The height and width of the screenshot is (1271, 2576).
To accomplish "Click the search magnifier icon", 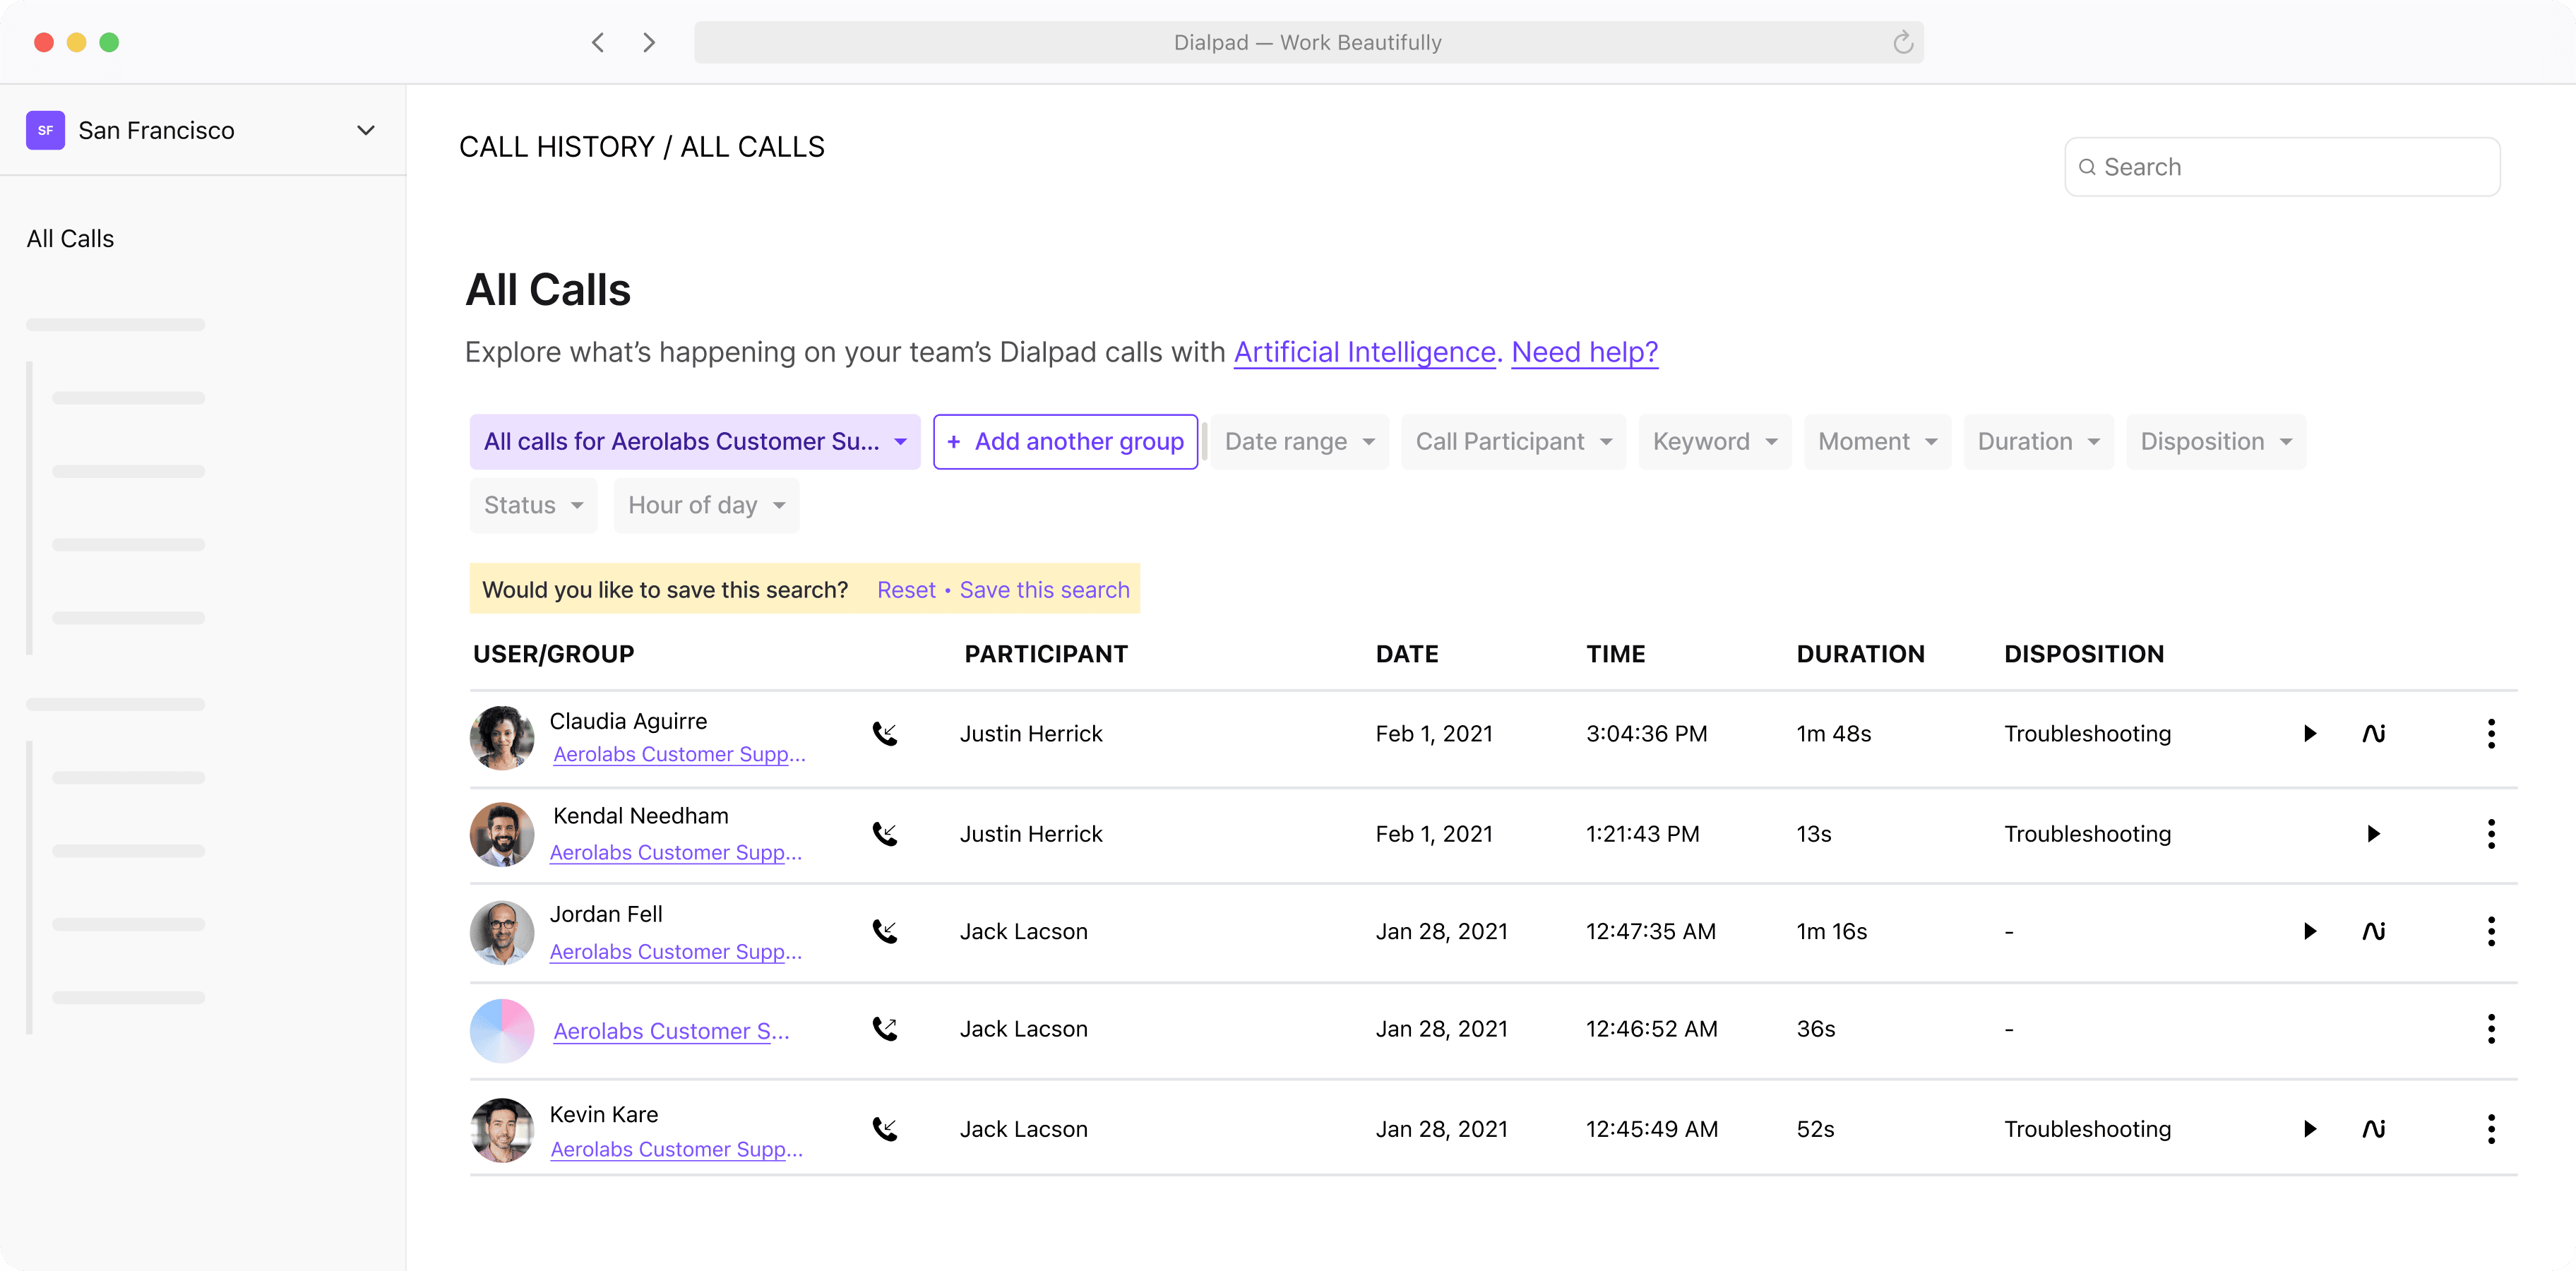I will pyautogui.click(x=2089, y=166).
